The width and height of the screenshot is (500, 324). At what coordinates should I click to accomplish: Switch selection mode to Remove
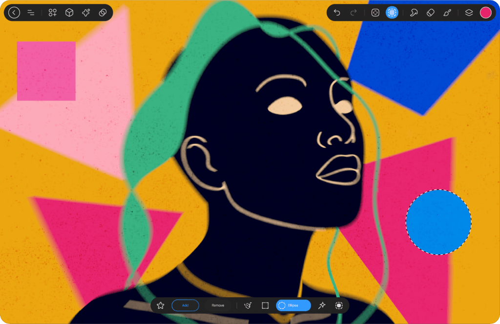coord(218,305)
